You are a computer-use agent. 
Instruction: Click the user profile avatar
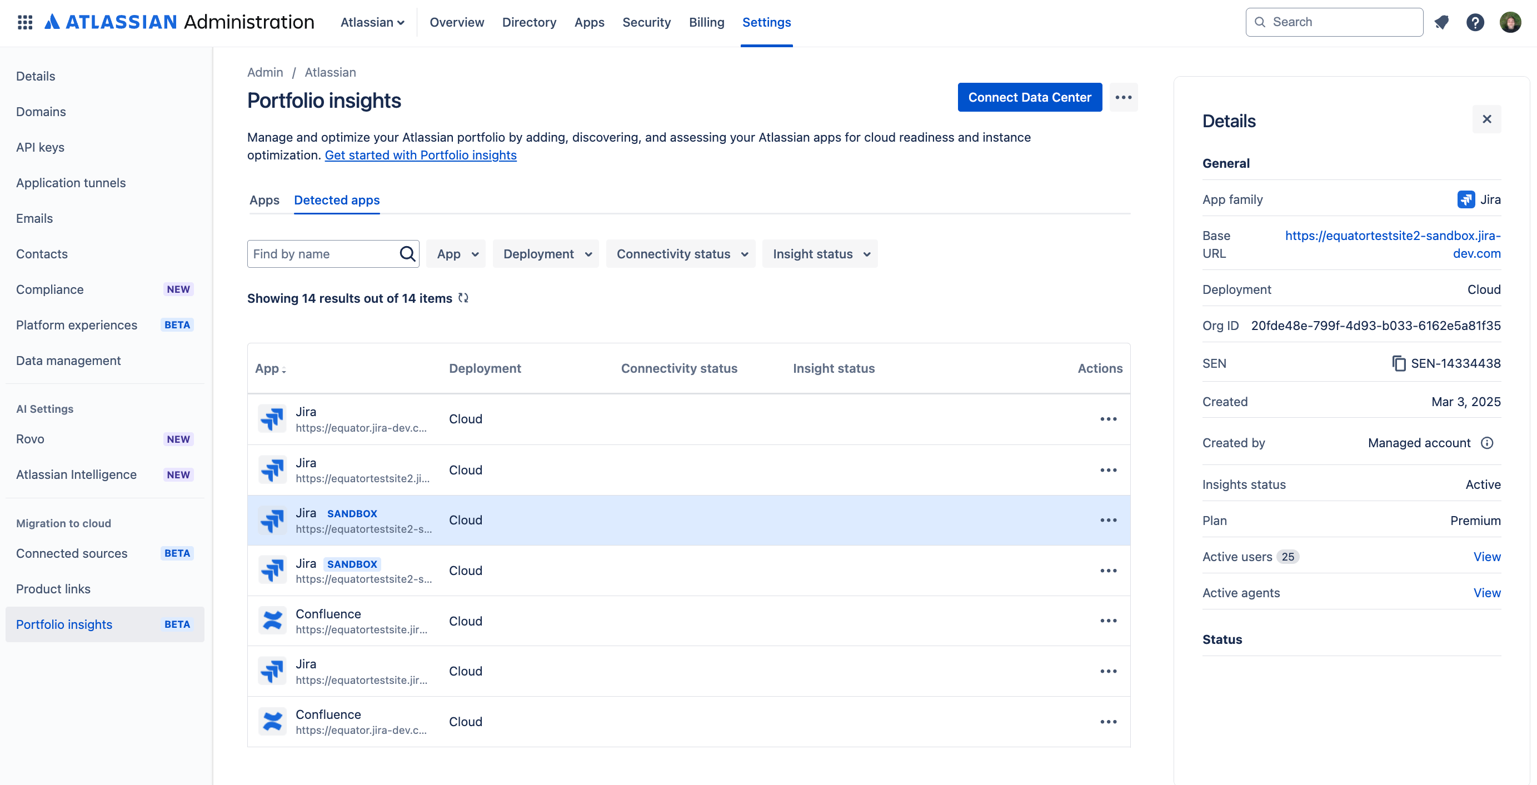tap(1510, 22)
